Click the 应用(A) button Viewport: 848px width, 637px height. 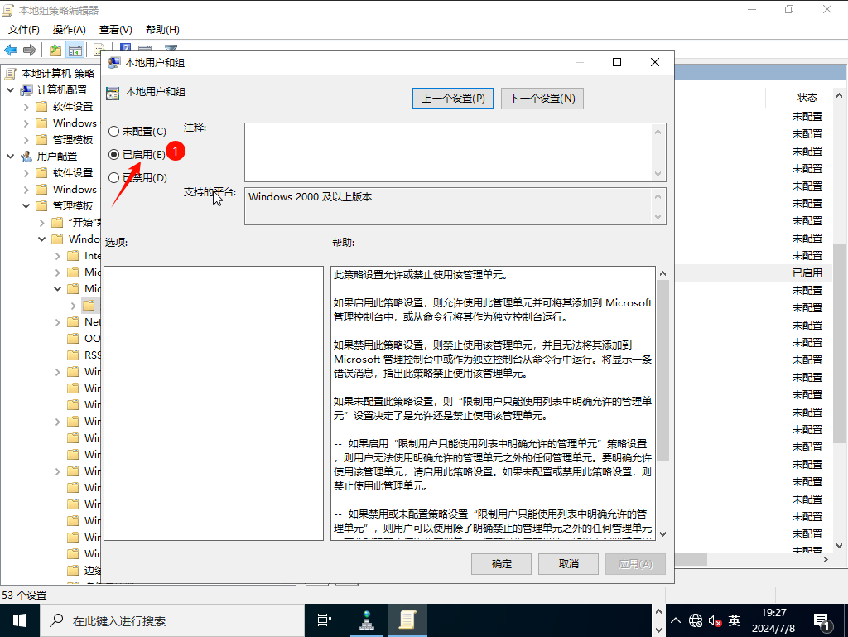point(635,564)
